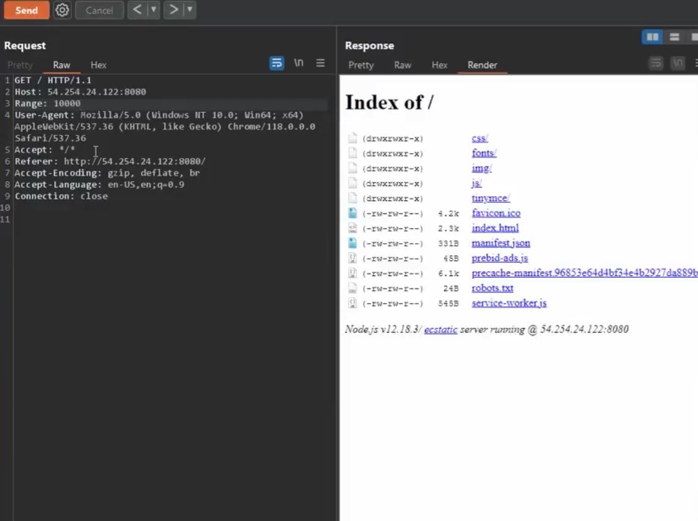Click the Accept-Encoding header line
The height and width of the screenshot is (521, 698).
pyautogui.click(x=107, y=172)
